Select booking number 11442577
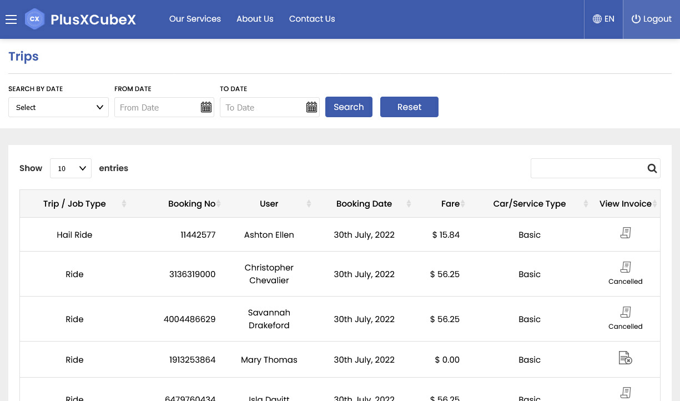 pos(198,235)
